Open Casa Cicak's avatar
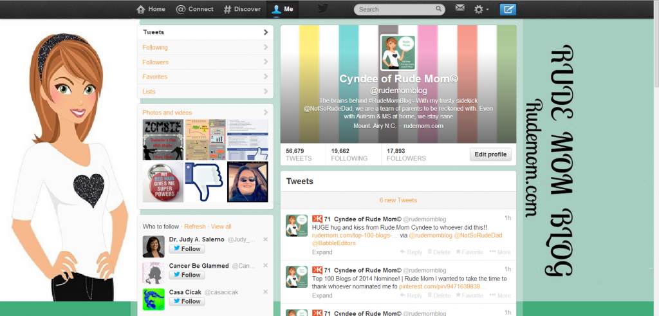659x316 pixels. pos(153,299)
